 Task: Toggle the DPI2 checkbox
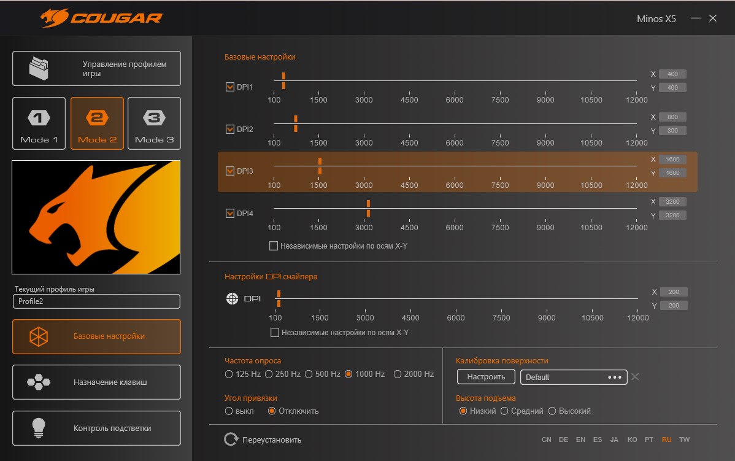[229, 129]
